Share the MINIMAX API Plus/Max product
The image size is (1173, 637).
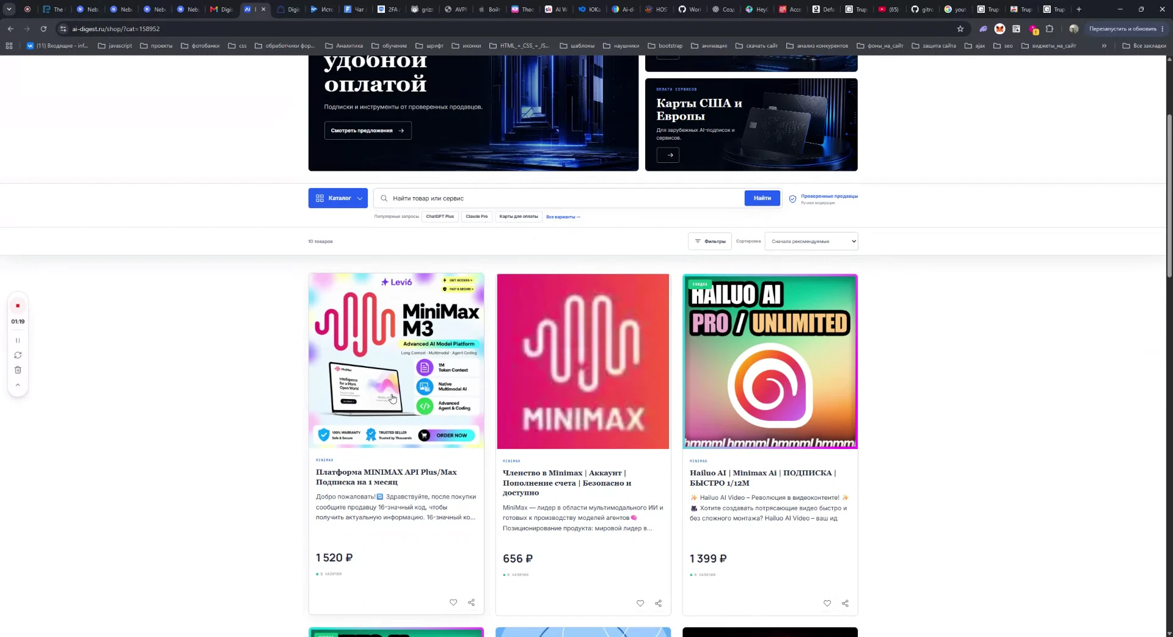[x=471, y=602]
